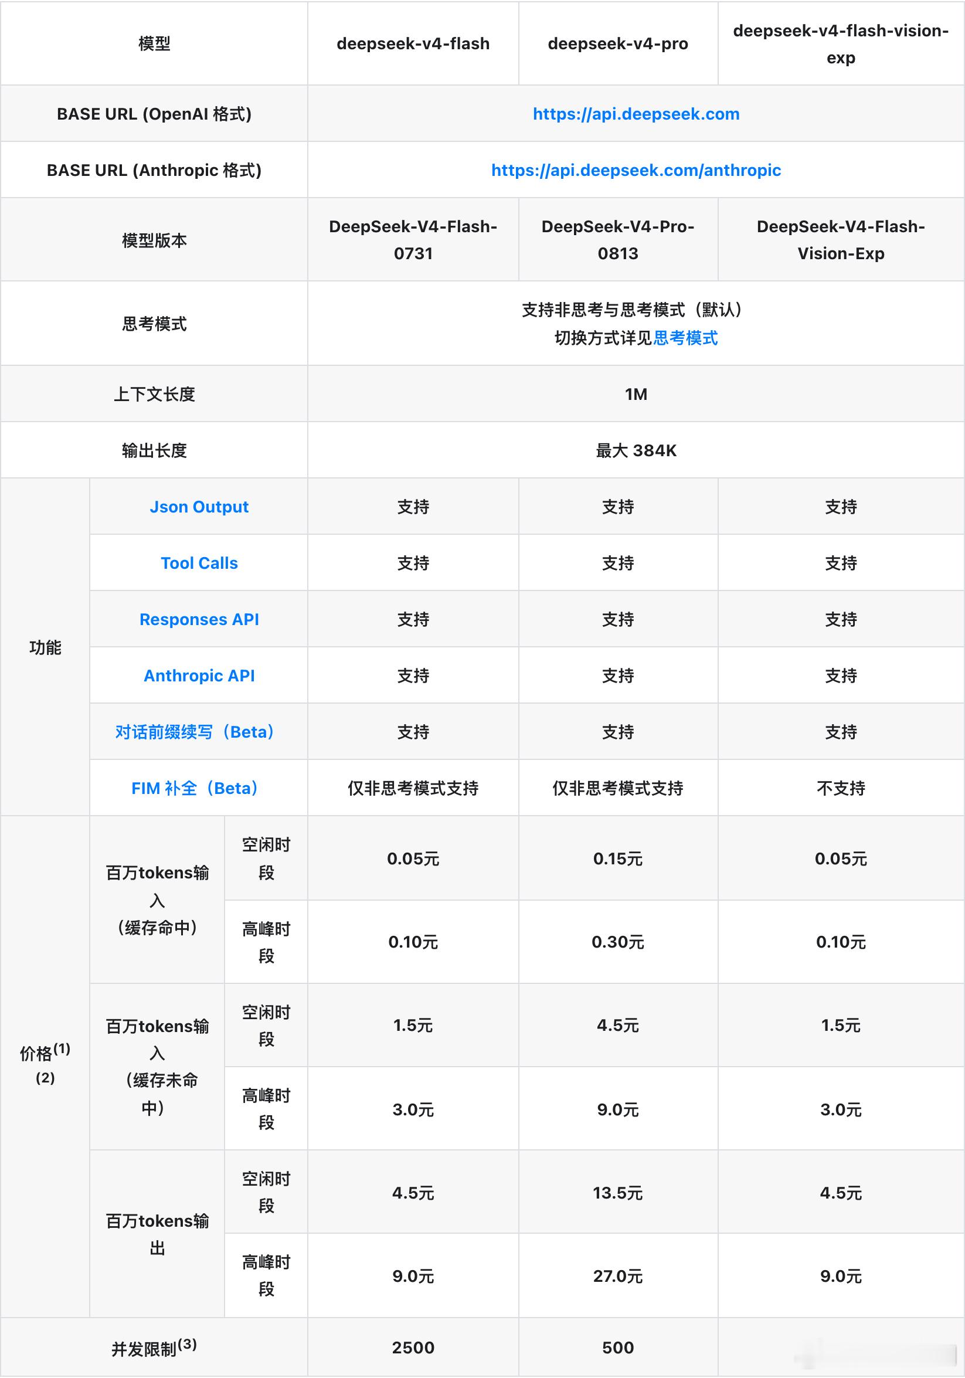
Task: Open the https://api.deepseek.com base URL link
Action: (x=636, y=114)
